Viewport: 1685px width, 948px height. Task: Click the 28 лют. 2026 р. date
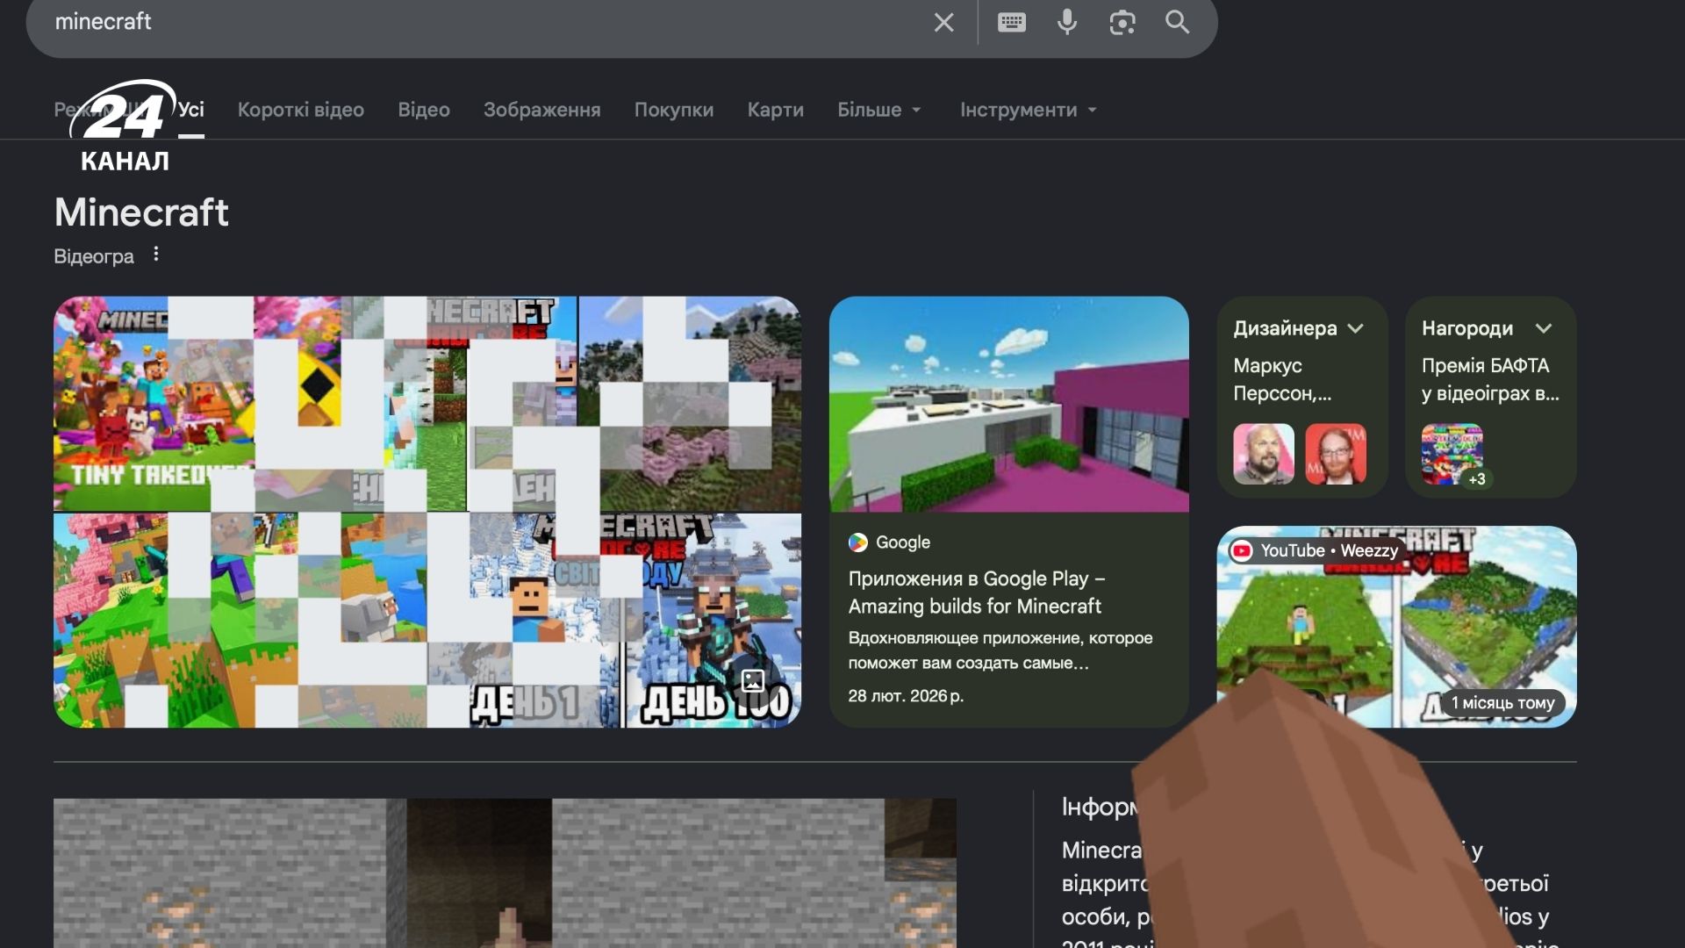pos(906,696)
